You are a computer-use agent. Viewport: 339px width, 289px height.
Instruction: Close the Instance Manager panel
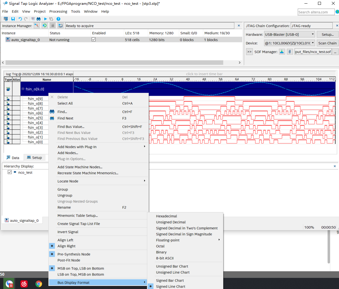(239, 26)
